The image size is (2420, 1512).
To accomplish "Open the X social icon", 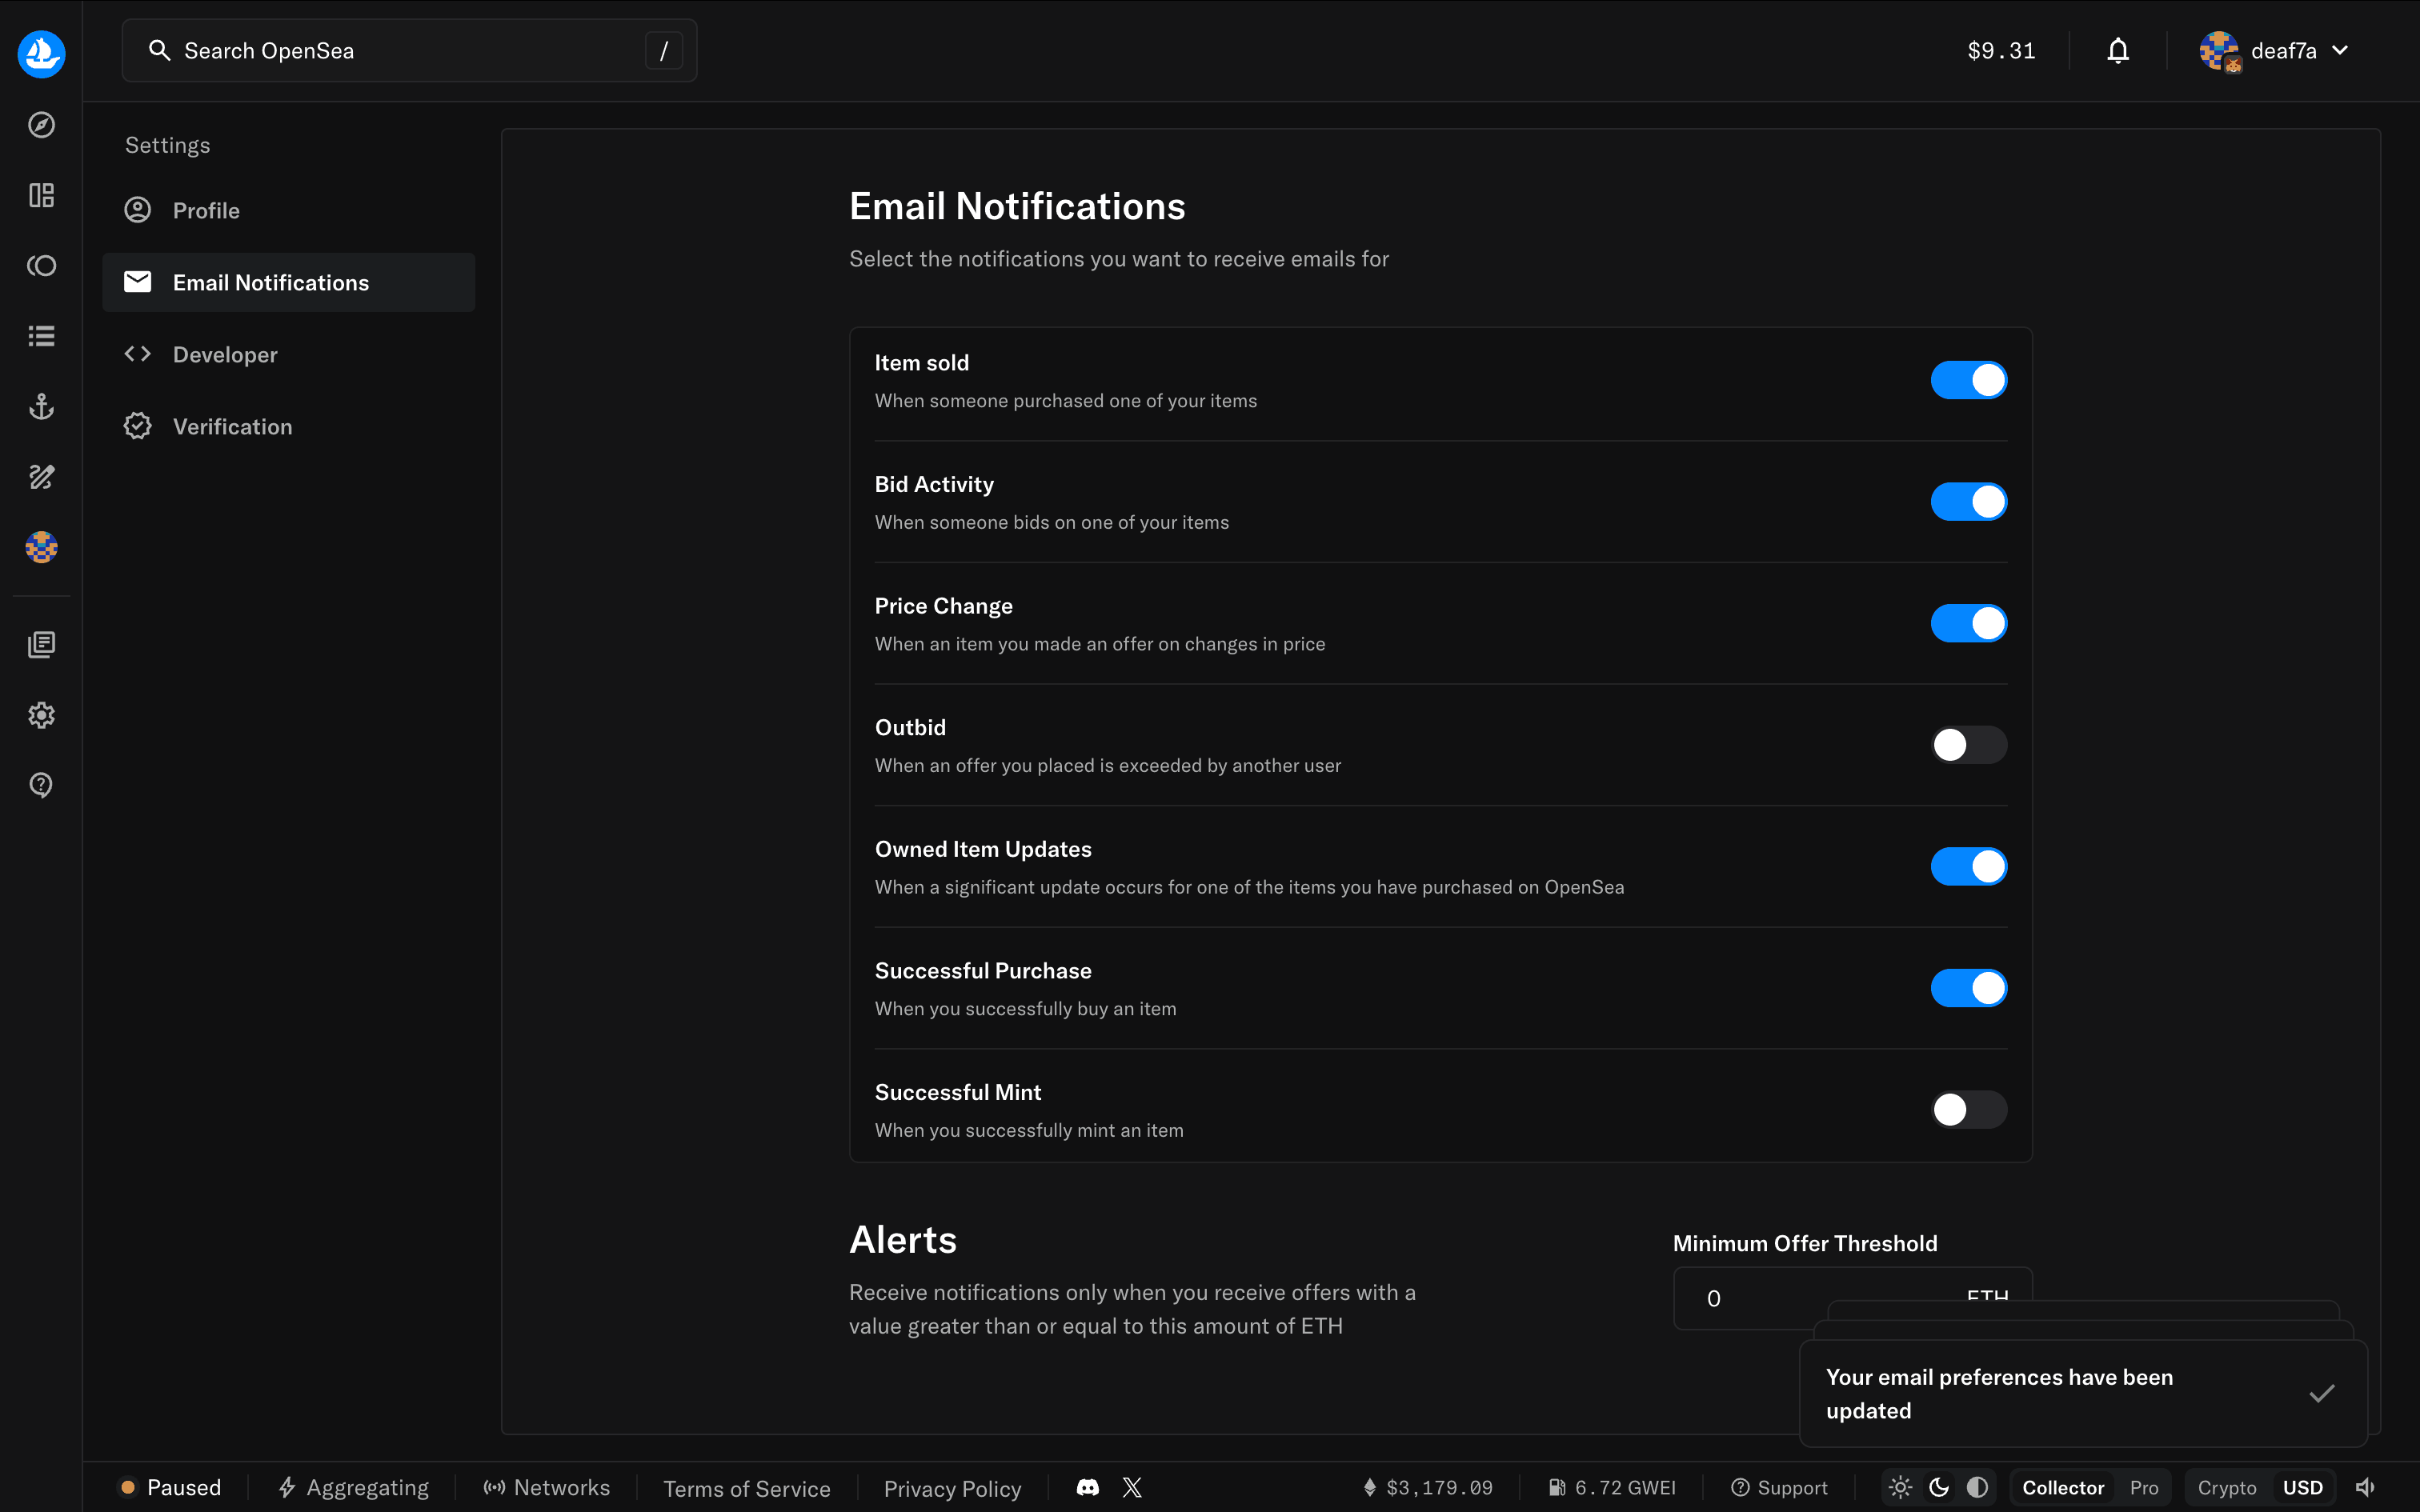I will 1132,1487.
